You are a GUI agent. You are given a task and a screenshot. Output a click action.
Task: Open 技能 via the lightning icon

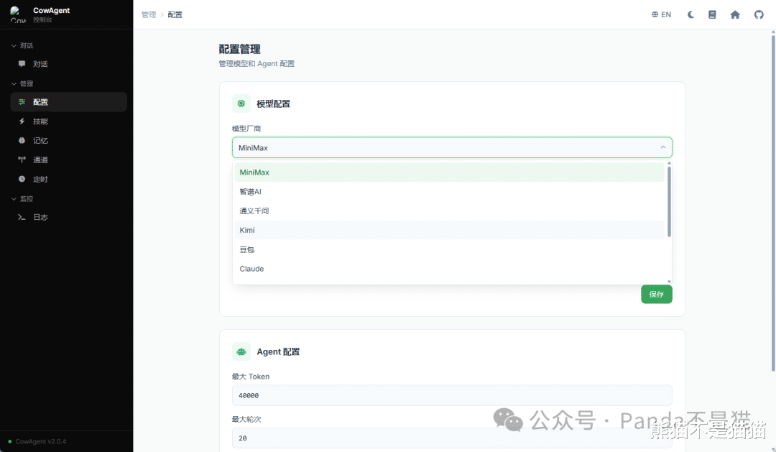tap(22, 121)
